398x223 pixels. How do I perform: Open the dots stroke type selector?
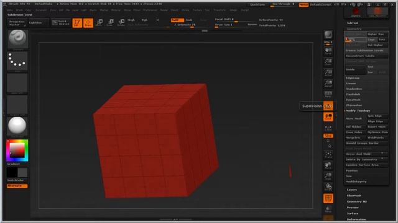tap(17, 61)
